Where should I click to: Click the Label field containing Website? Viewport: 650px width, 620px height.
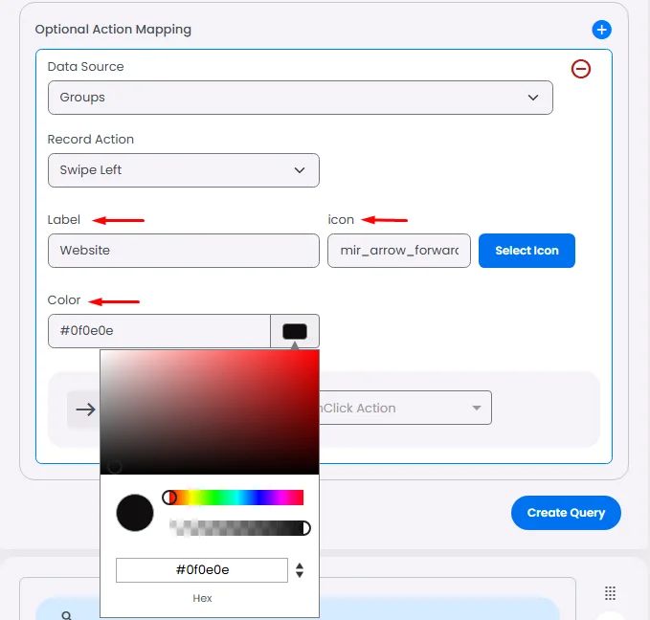183,251
